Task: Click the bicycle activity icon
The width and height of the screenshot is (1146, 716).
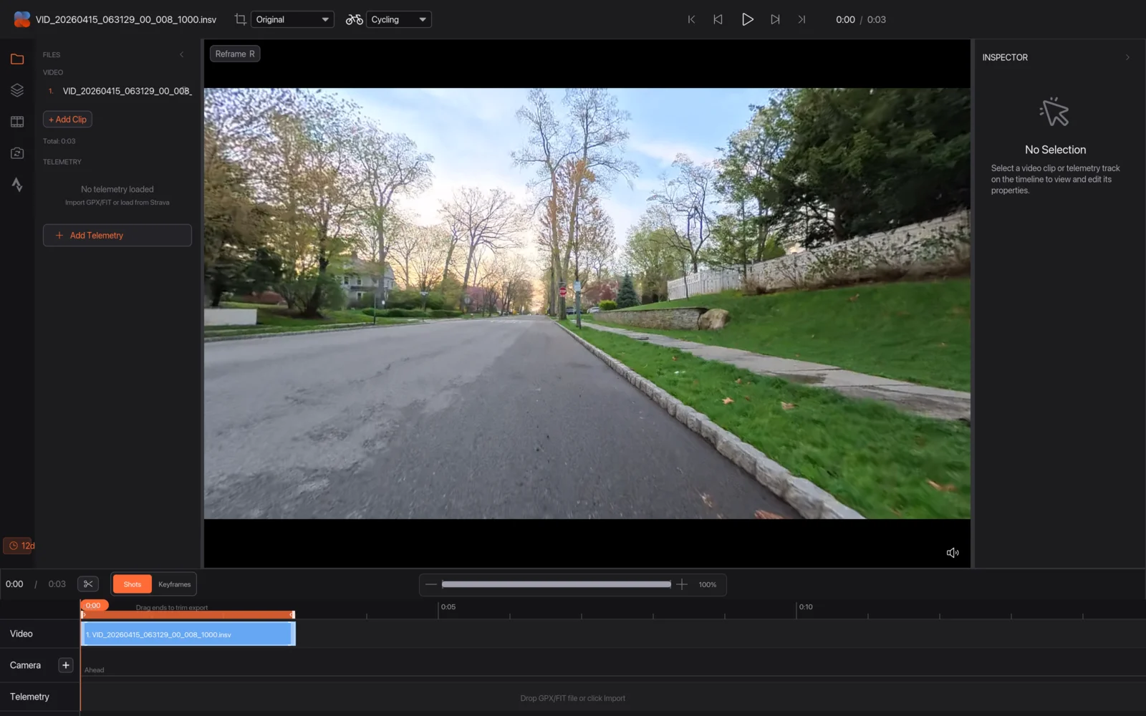Action: click(354, 19)
